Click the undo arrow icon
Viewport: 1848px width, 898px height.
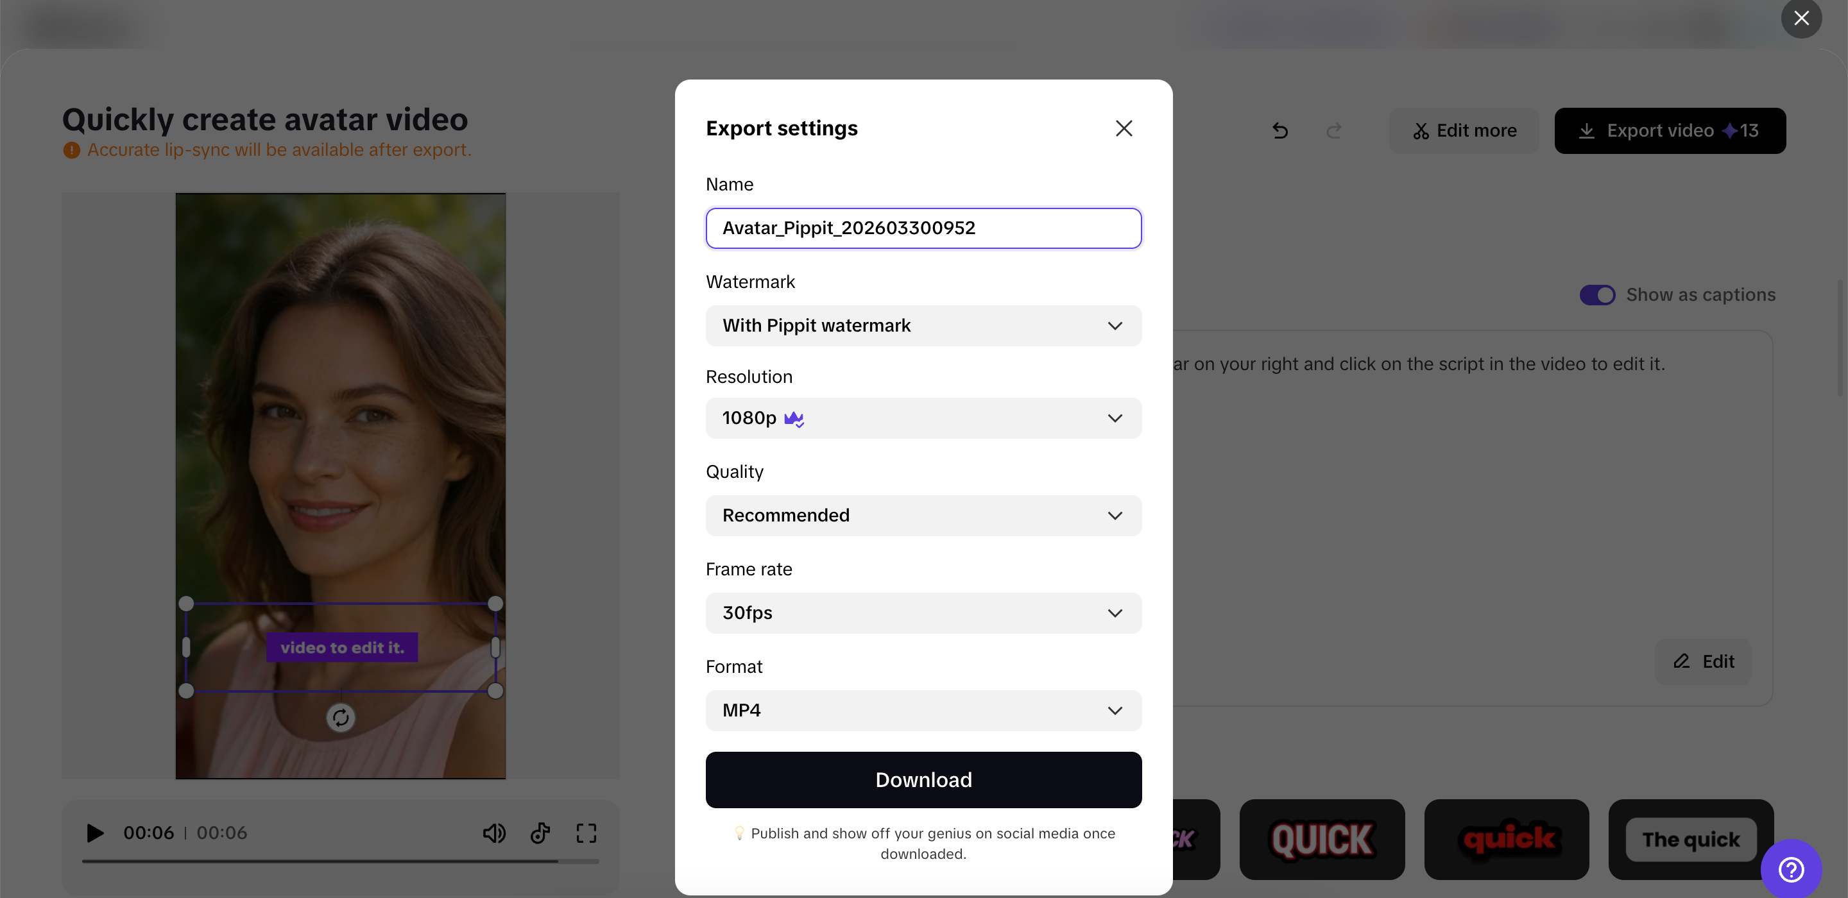coord(1280,131)
